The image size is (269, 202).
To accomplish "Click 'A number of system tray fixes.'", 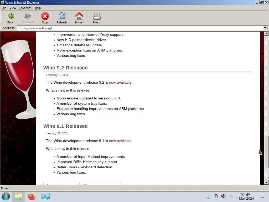I will click(81, 104).
